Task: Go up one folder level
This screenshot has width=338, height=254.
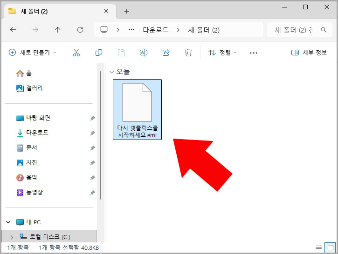Action: pyautogui.click(x=58, y=30)
